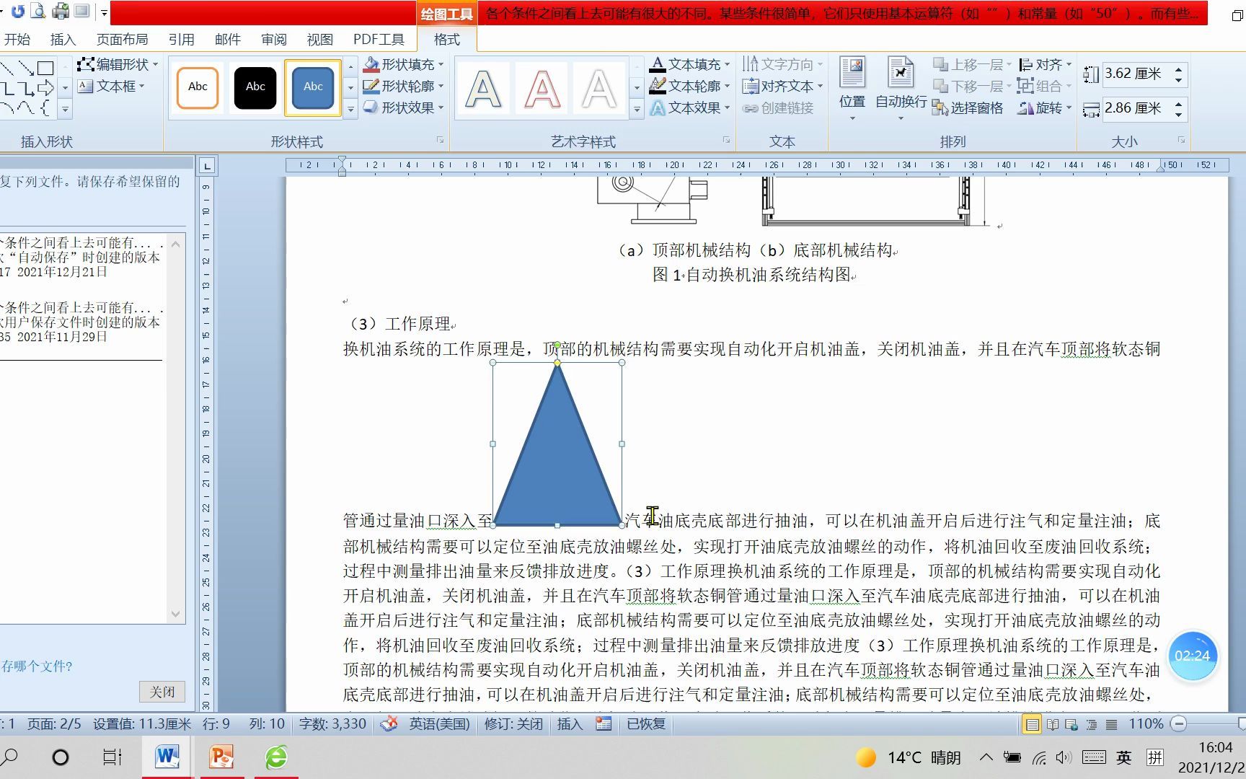
Task: Open the Shape Styles dialog launcher
Action: point(440,140)
